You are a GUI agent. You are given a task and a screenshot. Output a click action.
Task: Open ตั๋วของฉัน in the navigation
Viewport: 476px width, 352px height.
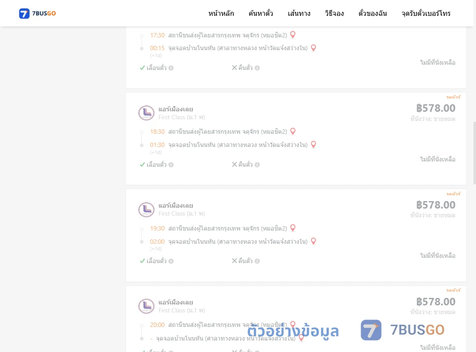click(x=372, y=13)
